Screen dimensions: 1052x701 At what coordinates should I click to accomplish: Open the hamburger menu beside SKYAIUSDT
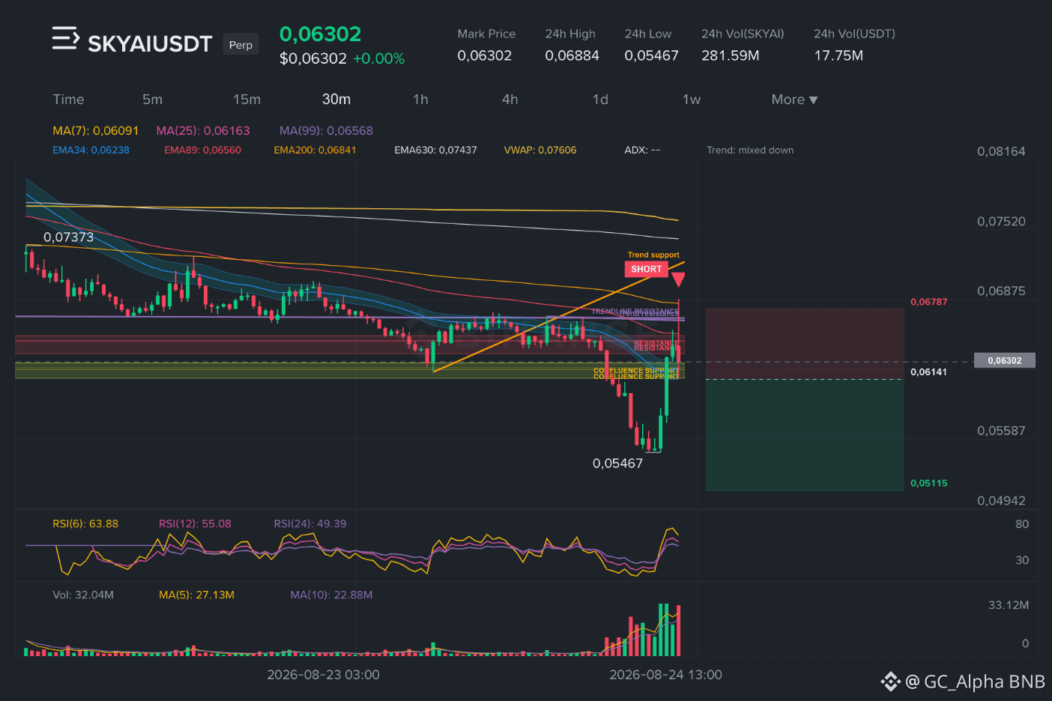(x=65, y=38)
